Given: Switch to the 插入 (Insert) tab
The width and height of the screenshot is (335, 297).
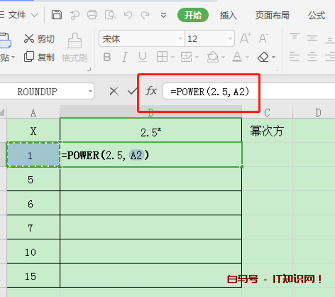Looking at the screenshot, I should pyautogui.click(x=228, y=15).
